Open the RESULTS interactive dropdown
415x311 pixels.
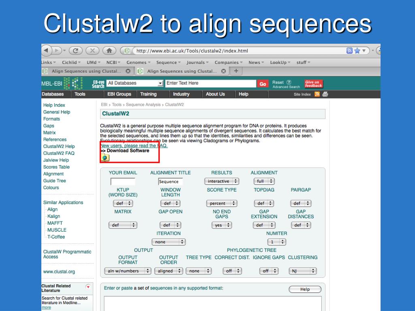222,181
